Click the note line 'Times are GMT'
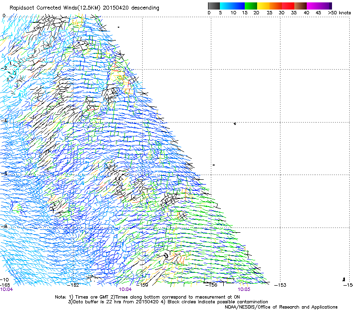 (x=92, y=297)
